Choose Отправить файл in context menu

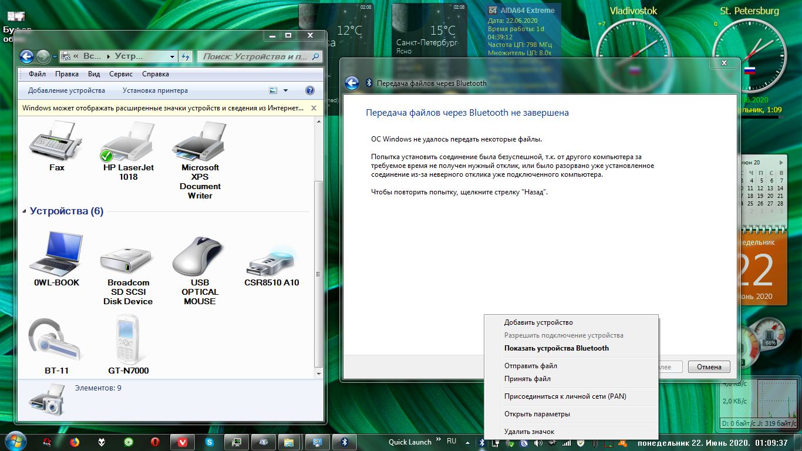[571, 366]
